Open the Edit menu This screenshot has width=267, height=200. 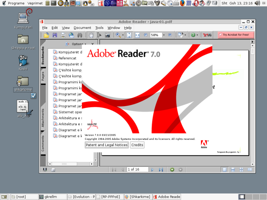tap(55, 28)
